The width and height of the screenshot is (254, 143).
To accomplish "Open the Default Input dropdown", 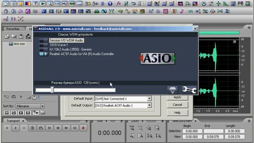I will [149, 99].
